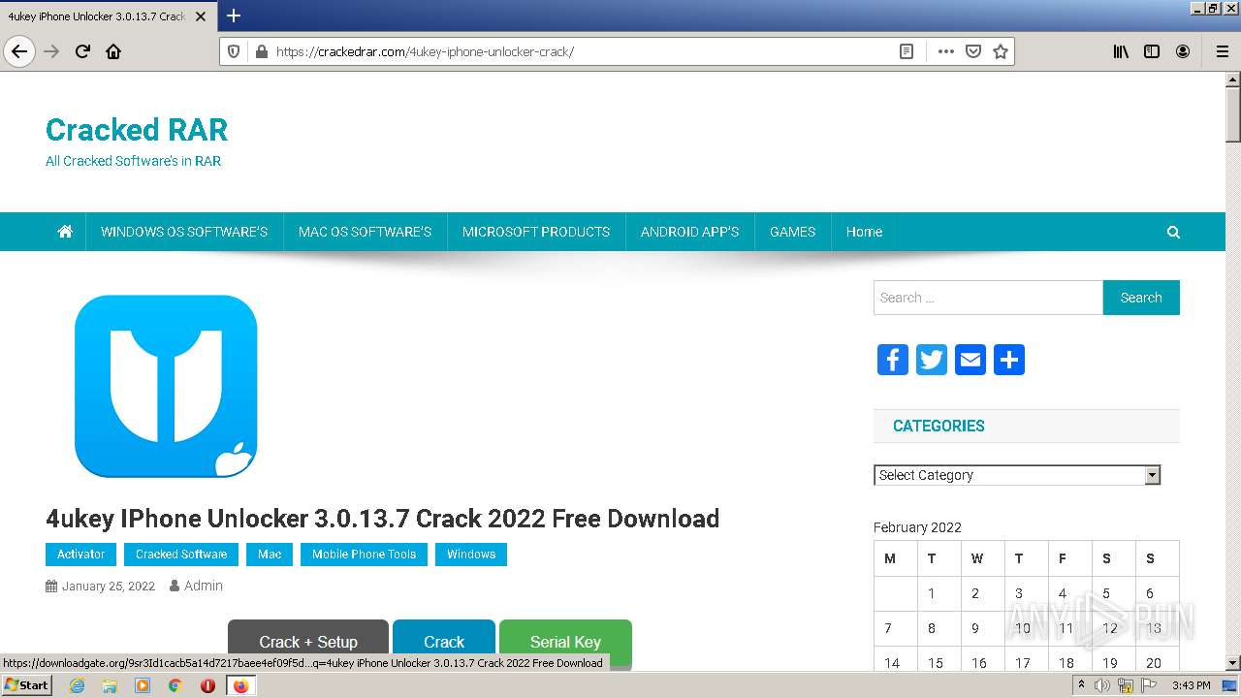This screenshot has height=698, width=1241.
Task: Save page to Pocket
Action: coord(973,51)
